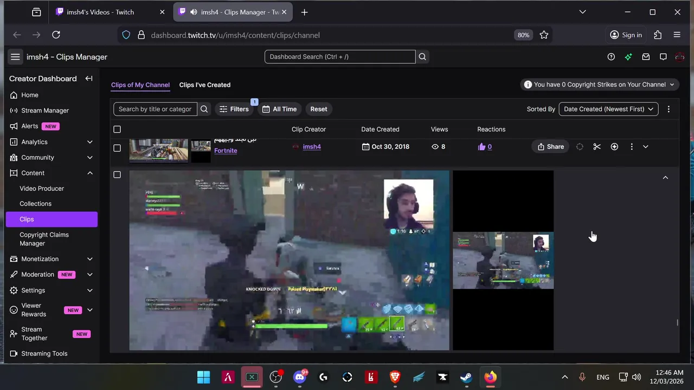This screenshot has width=694, height=390.
Task: Click the site shield tracking protection icon
Action: [x=126, y=35]
